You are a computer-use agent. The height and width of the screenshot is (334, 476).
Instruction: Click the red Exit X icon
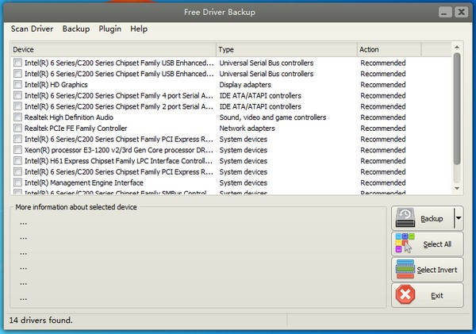coord(405,295)
